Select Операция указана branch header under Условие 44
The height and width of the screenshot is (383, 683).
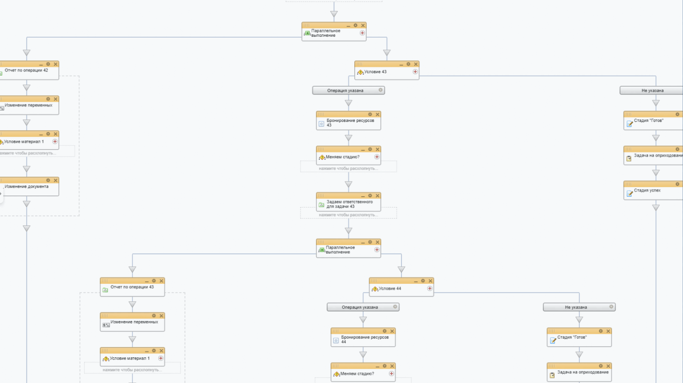pos(363,307)
